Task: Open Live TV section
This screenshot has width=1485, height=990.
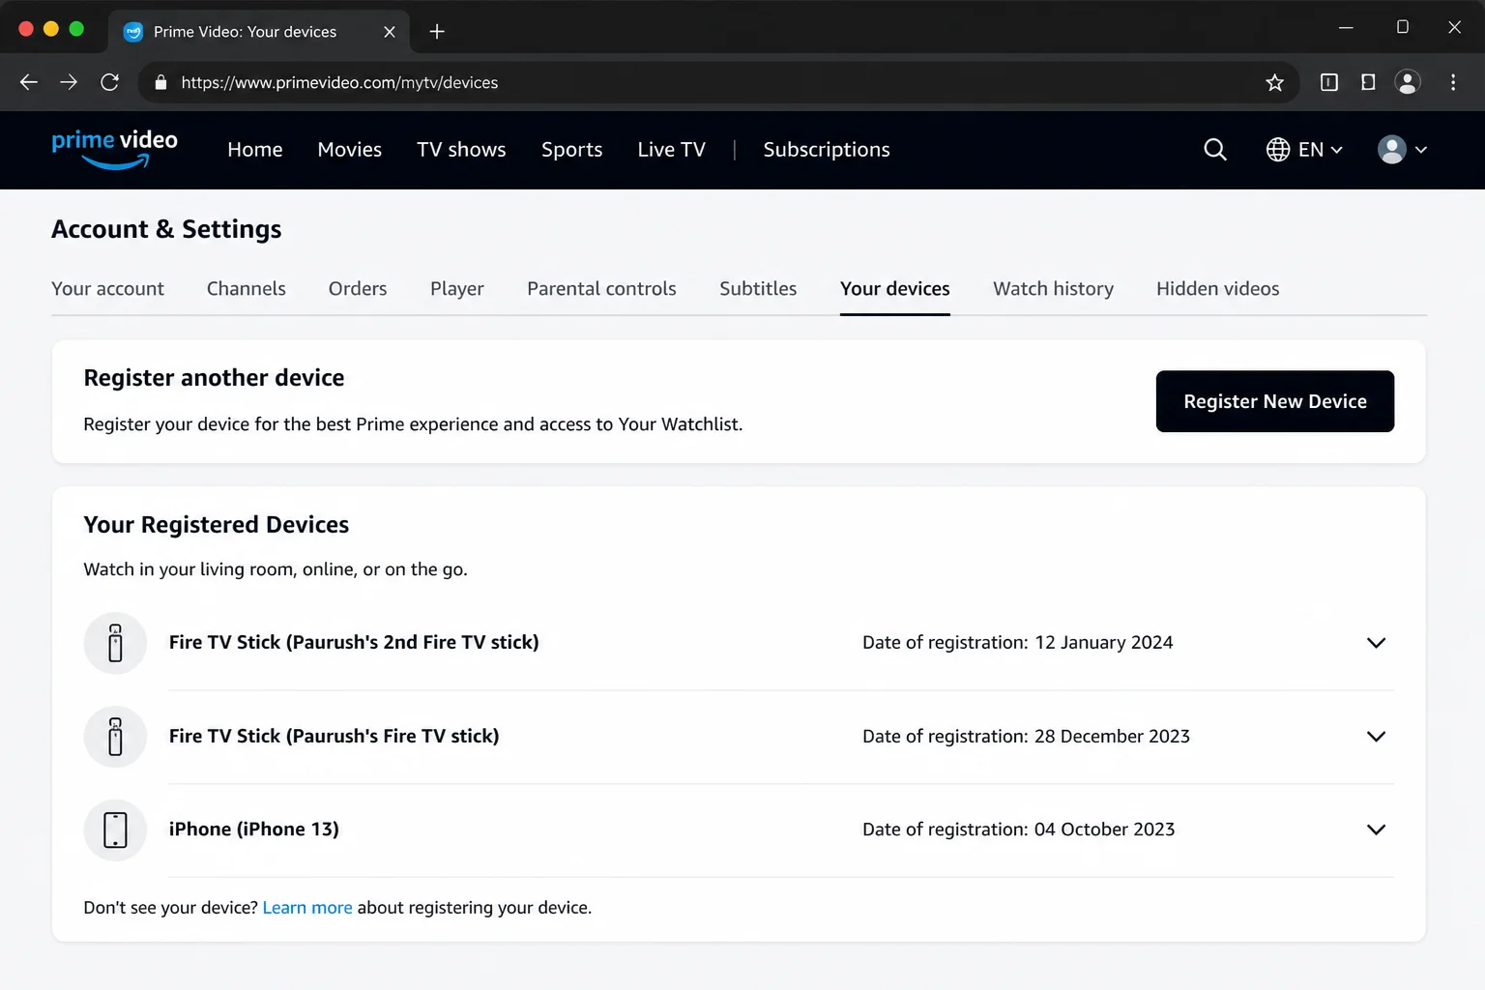Action: [x=671, y=150]
